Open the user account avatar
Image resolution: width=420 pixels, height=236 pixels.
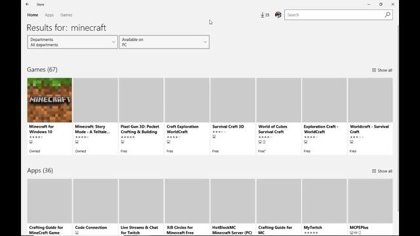click(x=278, y=14)
